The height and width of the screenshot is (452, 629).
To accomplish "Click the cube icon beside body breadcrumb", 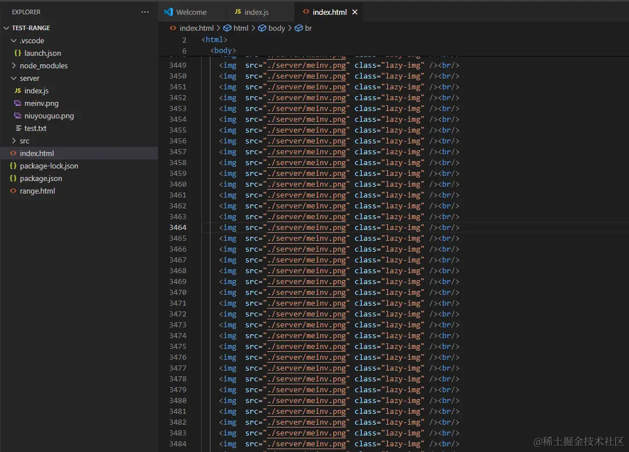I will coord(262,28).
